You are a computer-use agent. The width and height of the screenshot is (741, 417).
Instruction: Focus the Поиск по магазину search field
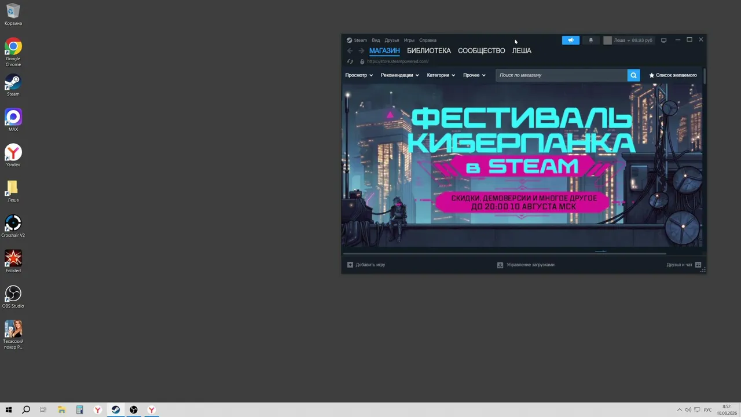(x=562, y=75)
